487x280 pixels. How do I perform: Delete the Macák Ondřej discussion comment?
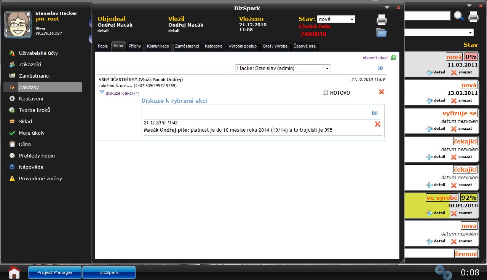(378, 124)
